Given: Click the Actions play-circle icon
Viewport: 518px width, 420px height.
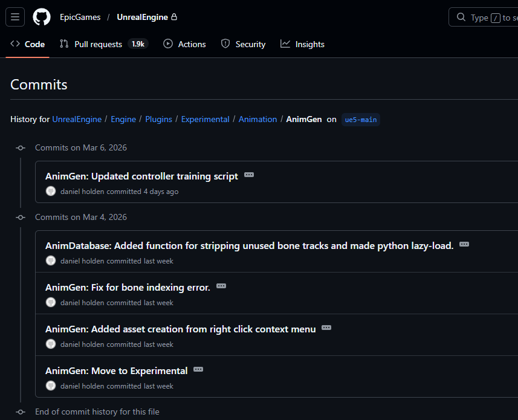Looking at the screenshot, I should coord(168,44).
